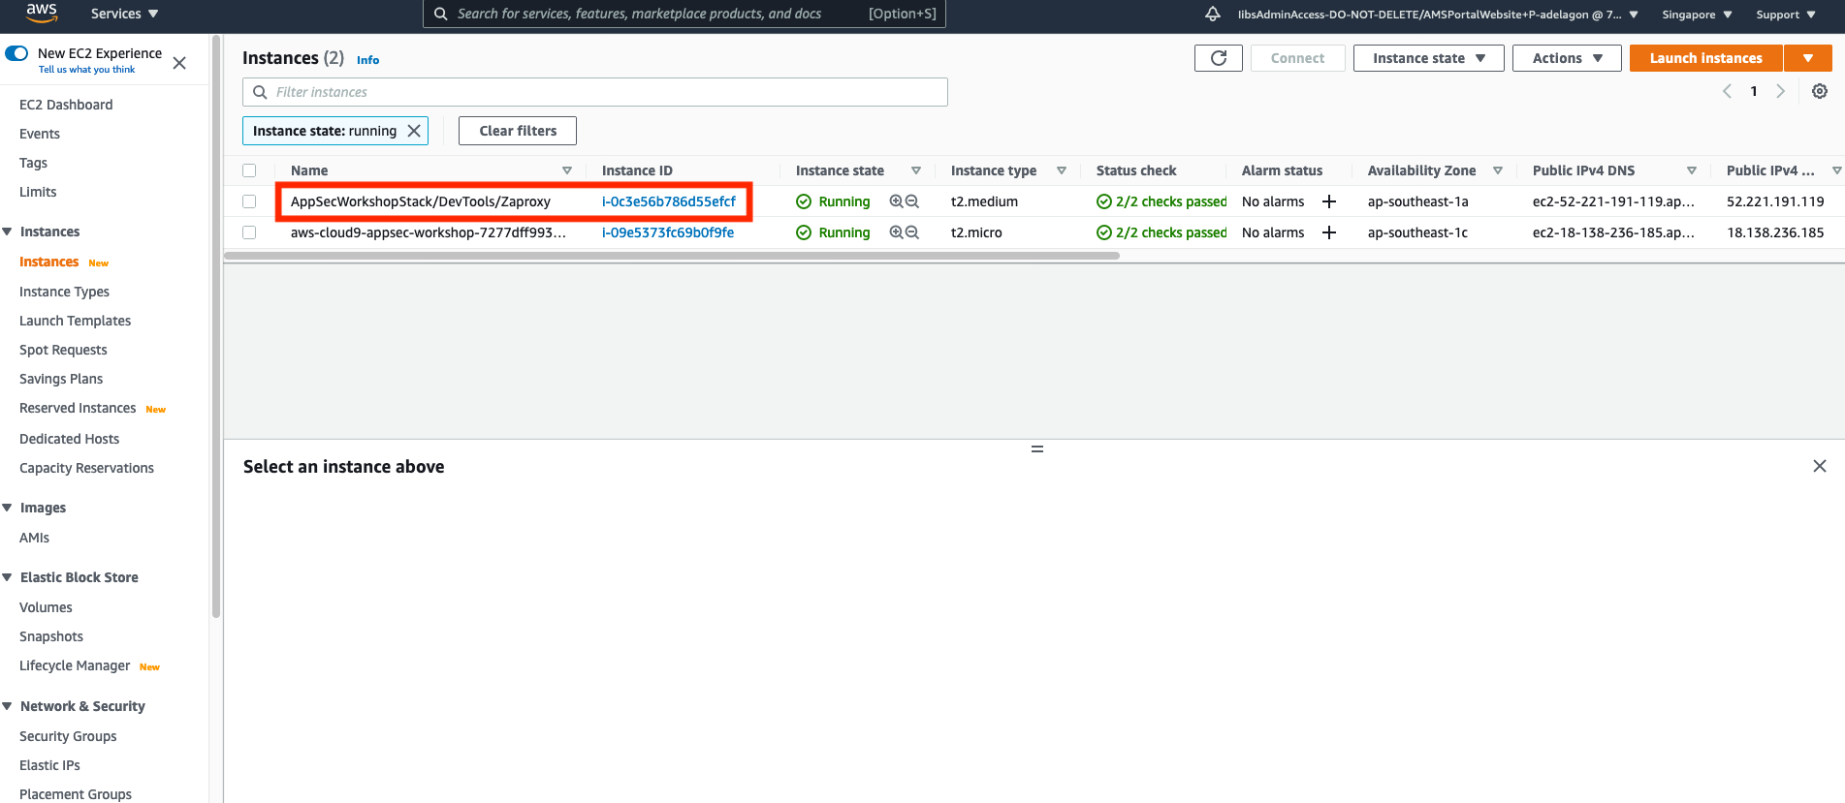This screenshot has width=1845, height=803.
Task: Open instance ID i-0c3e56b786d55efcf link
Action: [669, 201]
